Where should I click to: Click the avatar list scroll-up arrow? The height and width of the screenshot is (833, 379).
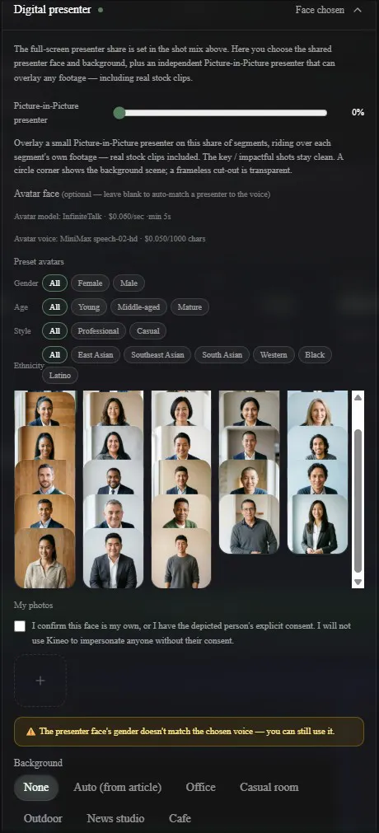358,397
